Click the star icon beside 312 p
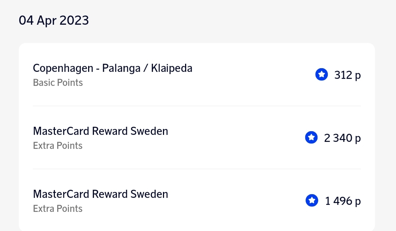This screenshot has height=231, width=396. pos(322,75)
